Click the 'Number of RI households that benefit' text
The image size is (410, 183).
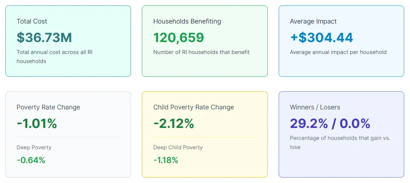tap(201, 52)
